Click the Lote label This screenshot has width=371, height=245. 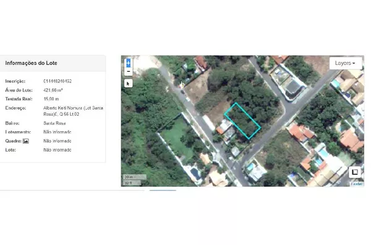pos(11,150)
